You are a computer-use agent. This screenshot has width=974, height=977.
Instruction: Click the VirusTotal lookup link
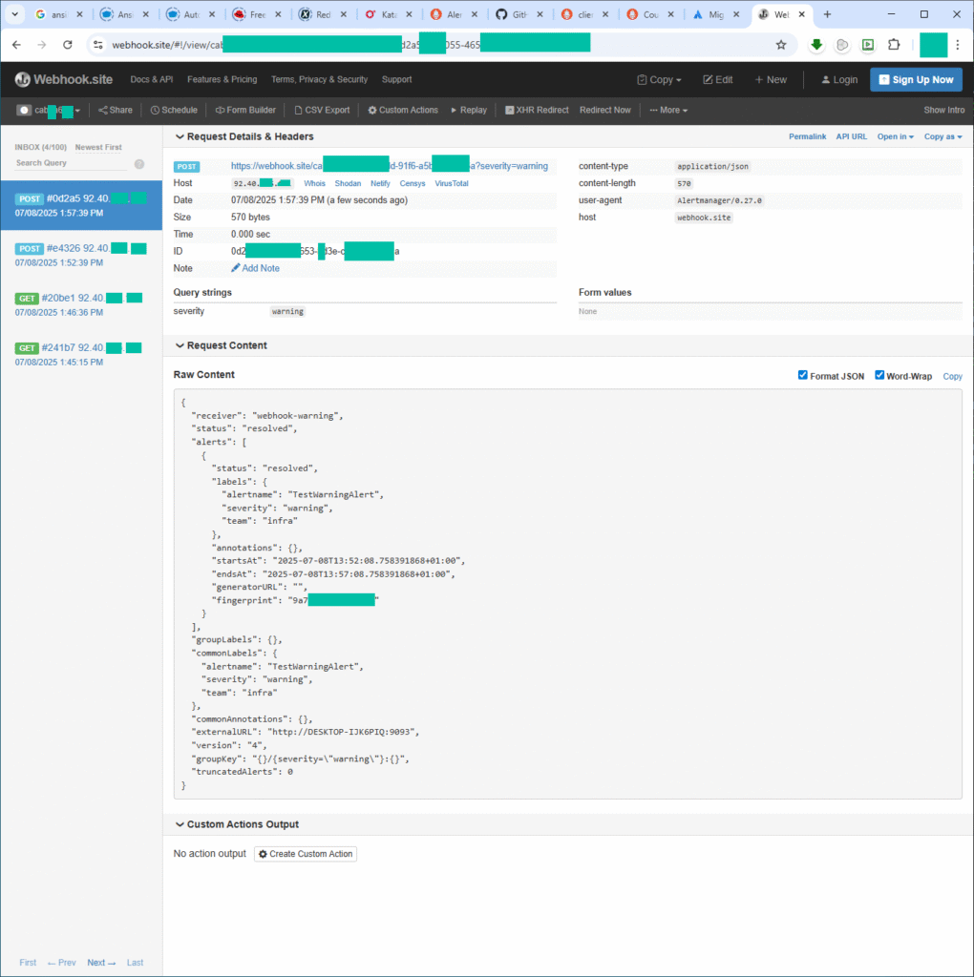point(452,184)
